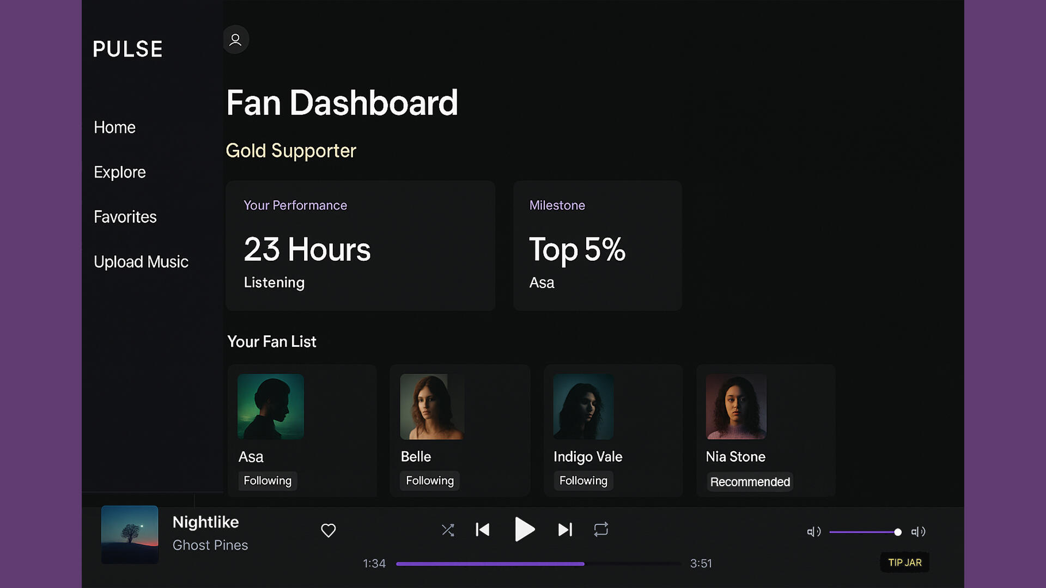Click the Nightlike album artwork
Viewport: 1046px width, 588px height.
click(x=130, y=535)
